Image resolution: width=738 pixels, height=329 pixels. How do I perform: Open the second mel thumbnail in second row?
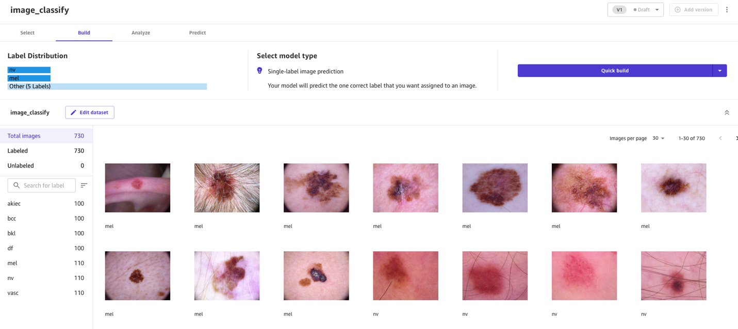227,275
